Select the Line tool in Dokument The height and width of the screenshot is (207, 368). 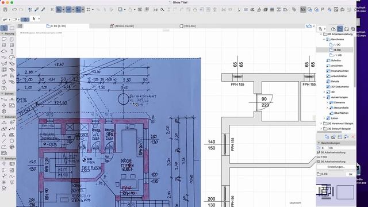click(4, 141)
